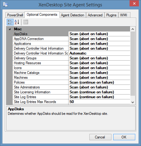Go to the Advanced tab
Image resolution: width=141 pixels, height=146 pixels.
95,15
